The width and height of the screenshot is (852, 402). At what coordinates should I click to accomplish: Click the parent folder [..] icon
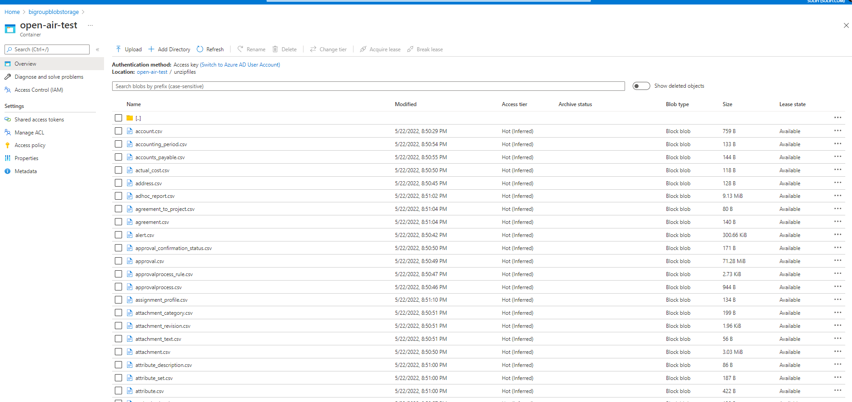130,118
